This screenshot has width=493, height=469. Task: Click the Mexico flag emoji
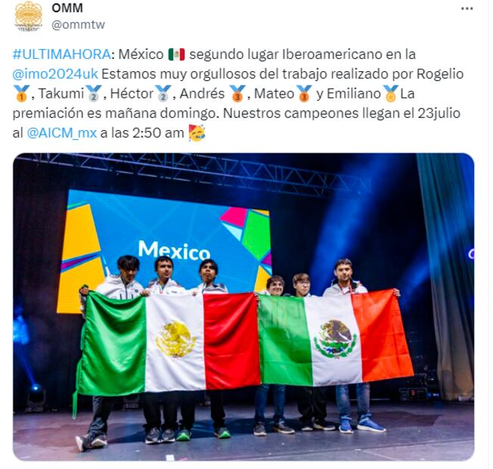point(176,54)
